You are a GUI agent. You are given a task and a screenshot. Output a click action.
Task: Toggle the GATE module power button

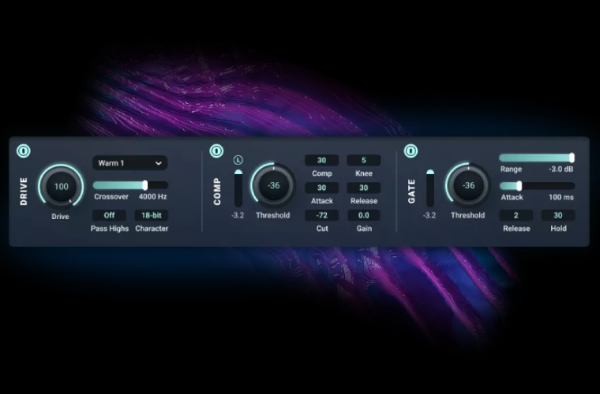(x=411, y=151)
